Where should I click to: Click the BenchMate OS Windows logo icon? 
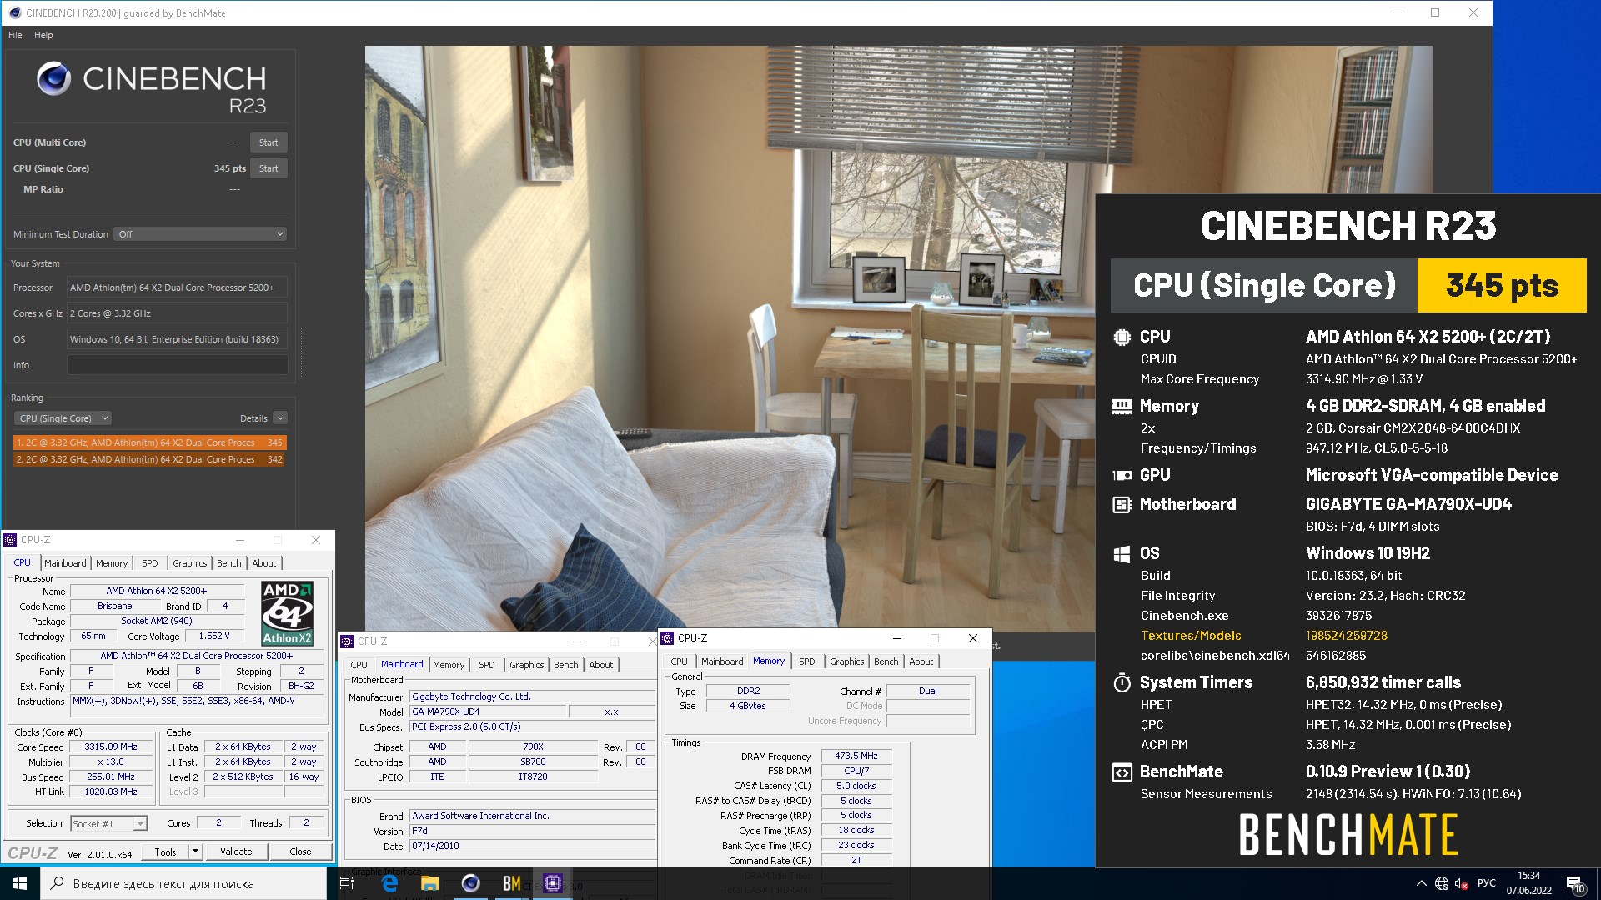[1122, 553]
